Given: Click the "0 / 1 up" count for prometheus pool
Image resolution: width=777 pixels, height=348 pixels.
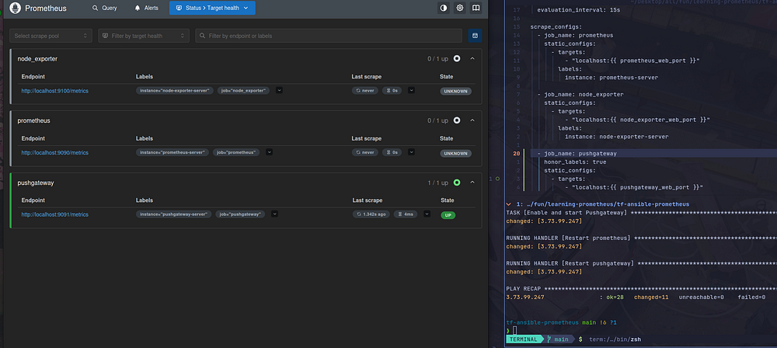Looking at the screenshot, I should point(437,120).
